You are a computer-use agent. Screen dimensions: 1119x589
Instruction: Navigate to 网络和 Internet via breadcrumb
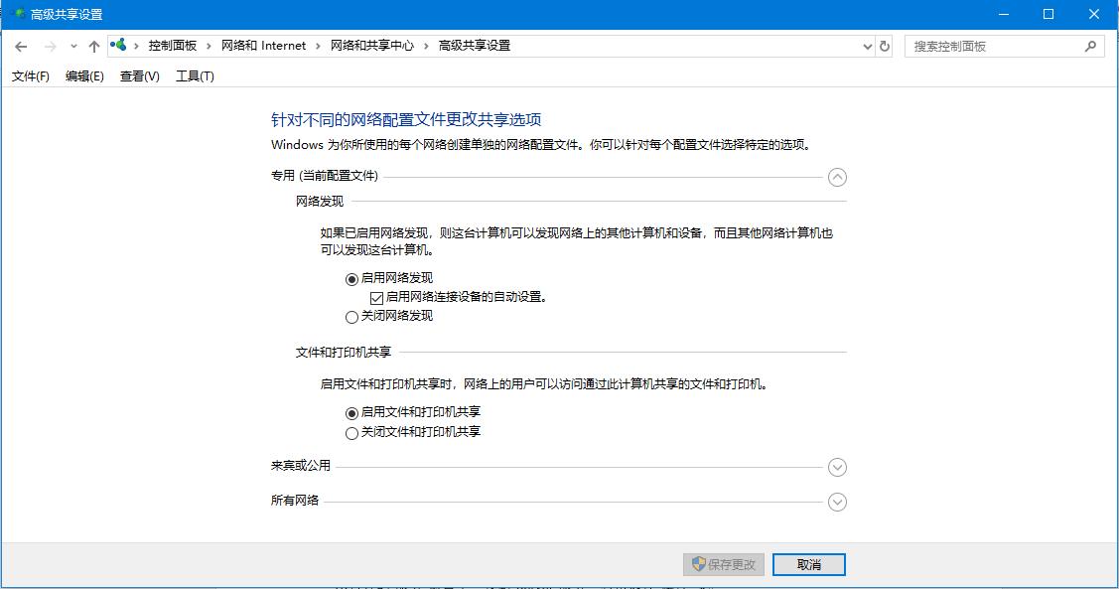pyautogui.click(x=262, y=45)
